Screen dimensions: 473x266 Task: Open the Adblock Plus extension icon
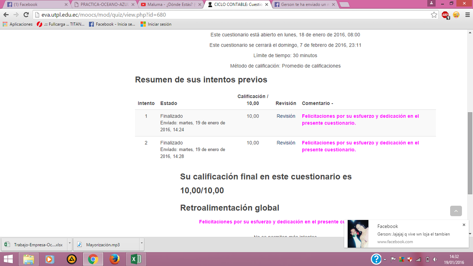click(445, 15)
